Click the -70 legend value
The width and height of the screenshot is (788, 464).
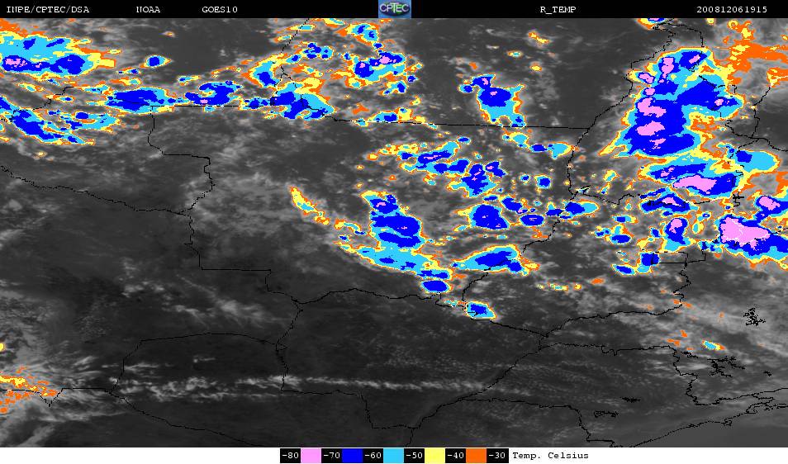(332, 456)
